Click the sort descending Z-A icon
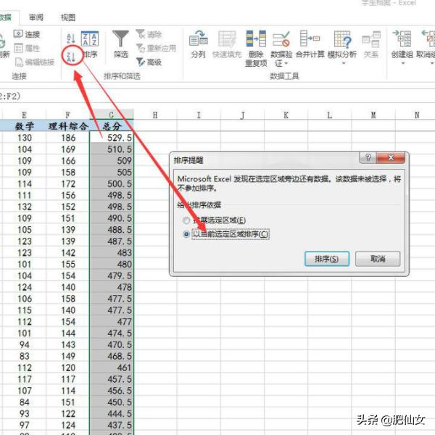The width and height of the screenshot is (435, 435). click(x=71, y=57)
